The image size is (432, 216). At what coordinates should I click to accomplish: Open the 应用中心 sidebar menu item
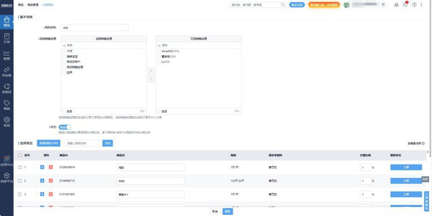point(7,161)
